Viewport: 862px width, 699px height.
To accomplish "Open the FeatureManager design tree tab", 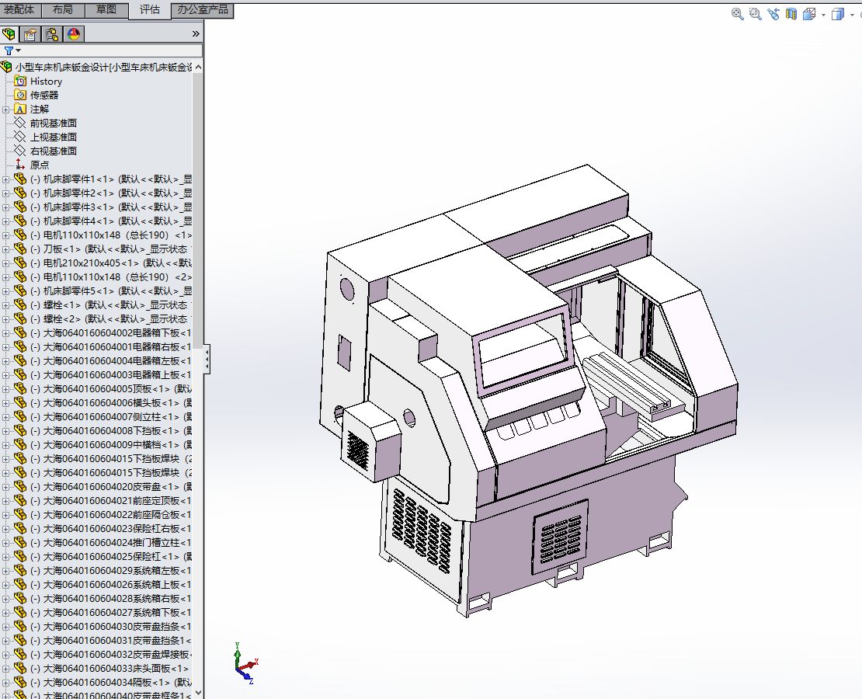I will [x=9, y=34].
